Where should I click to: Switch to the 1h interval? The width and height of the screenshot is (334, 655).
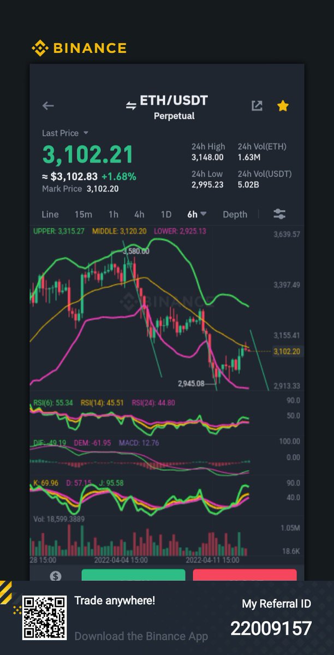point(113,214)
